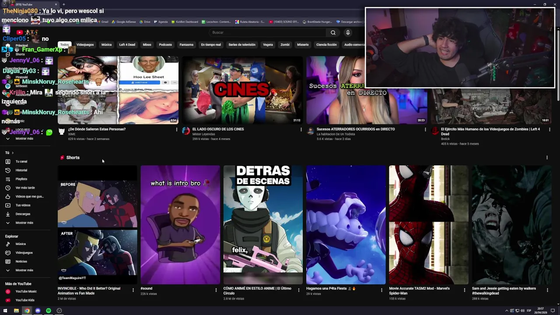Open Videojuegos under Explorar
Image resolution: width=560 pixels, height=315 pixels.
click(24, 252)
